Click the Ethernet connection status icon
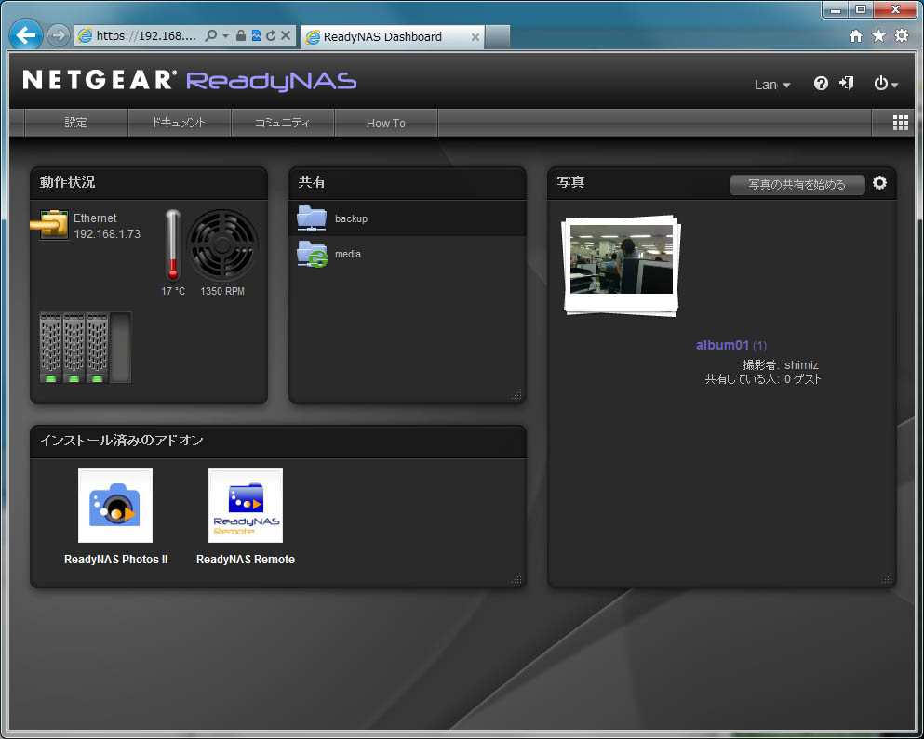This screenshot has width=924, height=739. click(54, 225)
